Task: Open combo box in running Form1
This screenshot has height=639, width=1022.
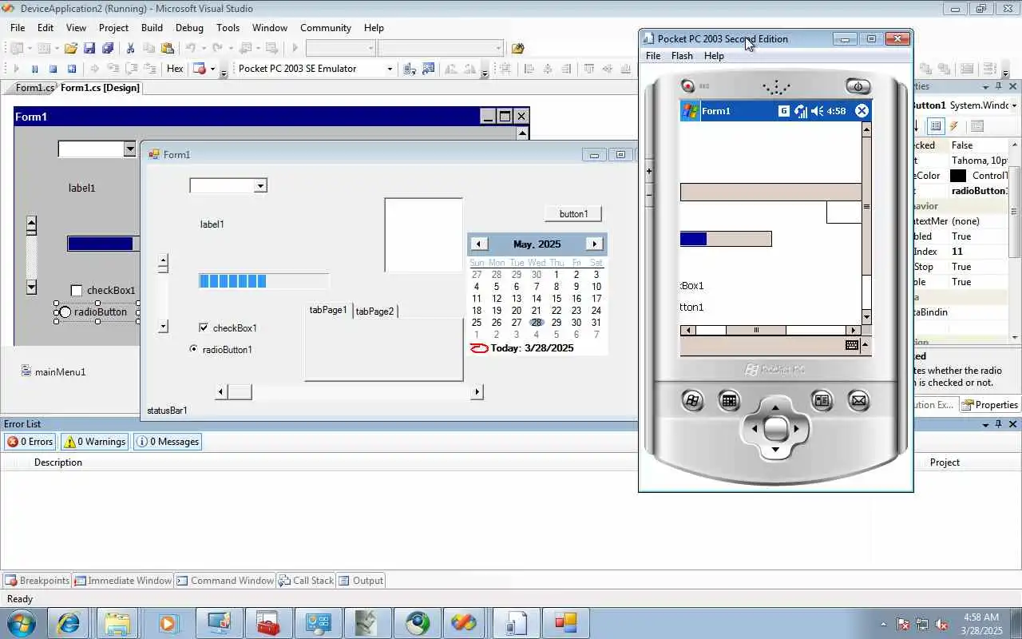Action: 259,186
